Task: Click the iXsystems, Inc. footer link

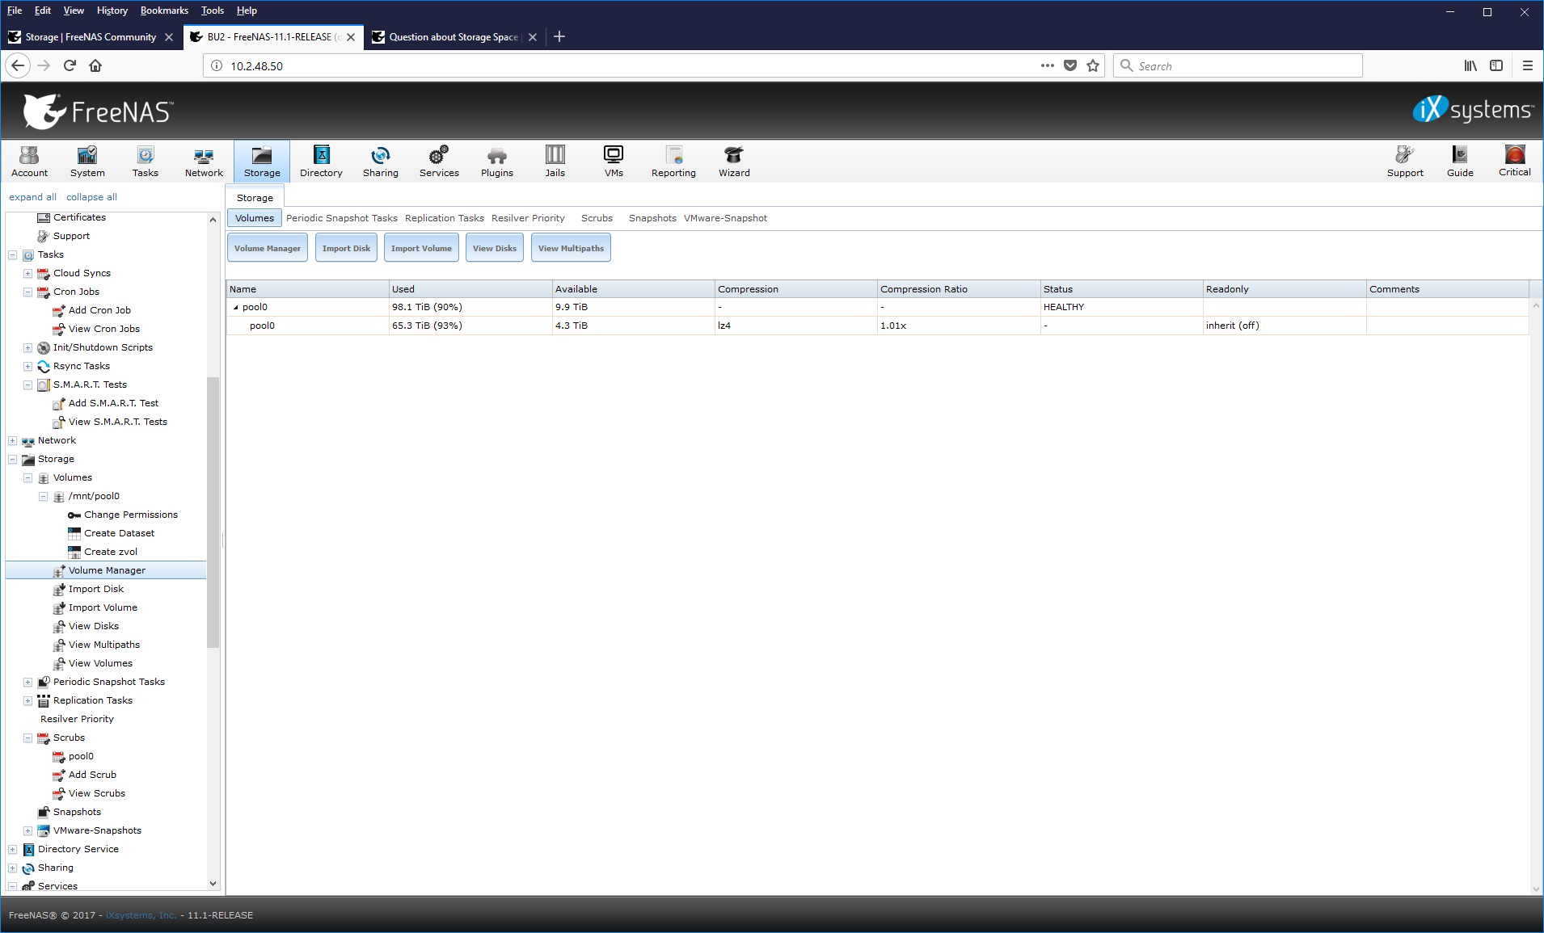Action: tap(141, 915)
